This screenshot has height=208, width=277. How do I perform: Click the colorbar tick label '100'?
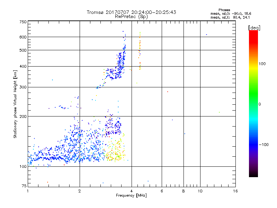click(x=262, y=64)
